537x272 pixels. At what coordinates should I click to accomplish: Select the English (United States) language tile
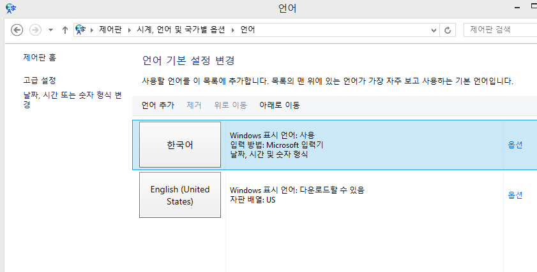[x=180, y=195]
